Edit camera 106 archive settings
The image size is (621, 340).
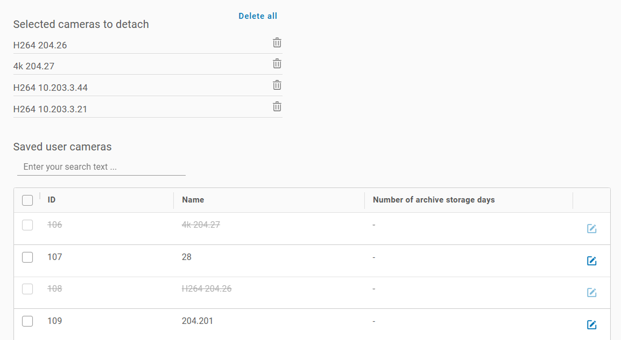pyautogui.click(x=591, y=229)
